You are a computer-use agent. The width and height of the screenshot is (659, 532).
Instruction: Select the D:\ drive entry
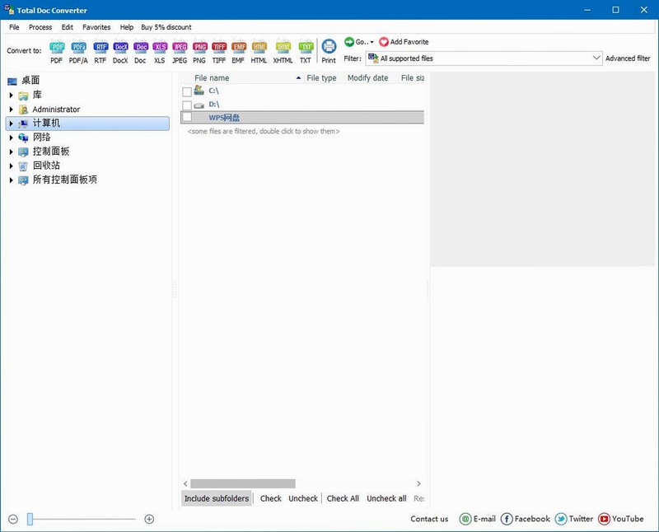tap(214, 105)
